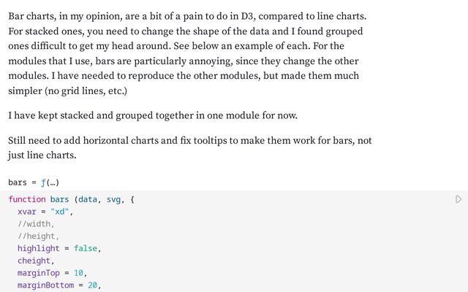This screenshot has width=468, height=292.
Task: Click the 'Still need to add horizontal charts' paragraph
Action: click(190, 140)
